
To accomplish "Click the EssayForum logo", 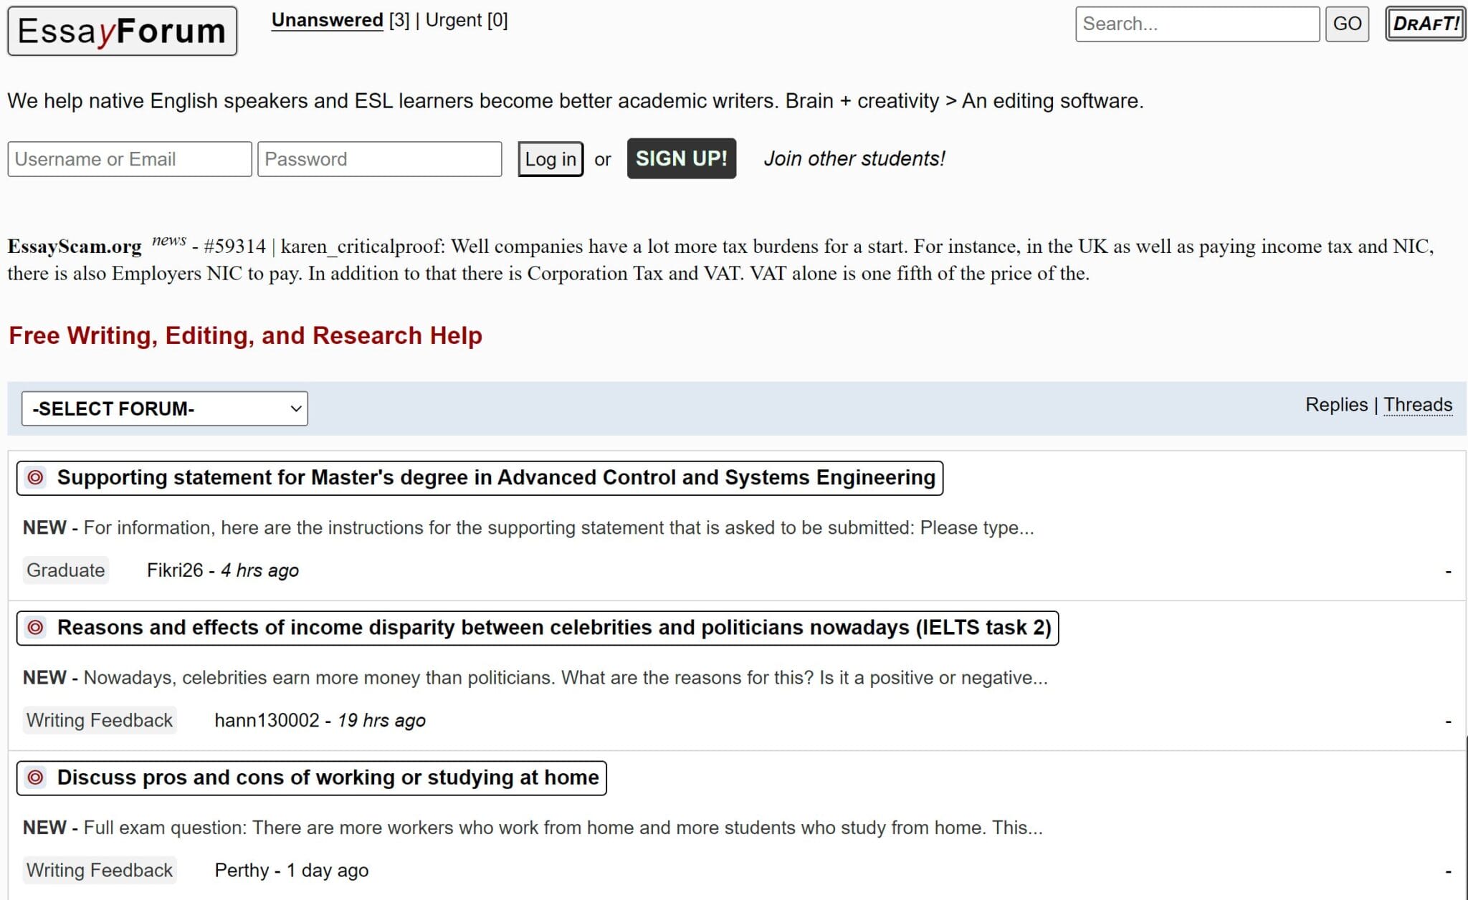I will (x=122, y=31).
